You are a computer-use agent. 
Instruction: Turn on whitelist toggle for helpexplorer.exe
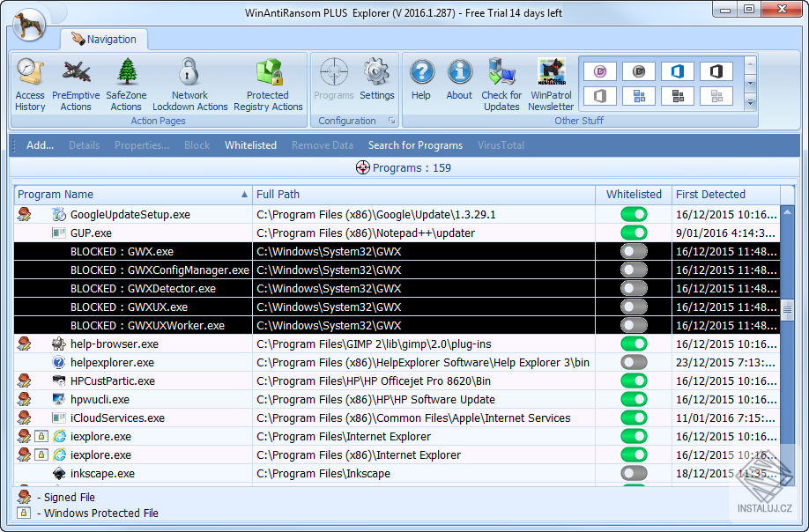click(634, 362)
